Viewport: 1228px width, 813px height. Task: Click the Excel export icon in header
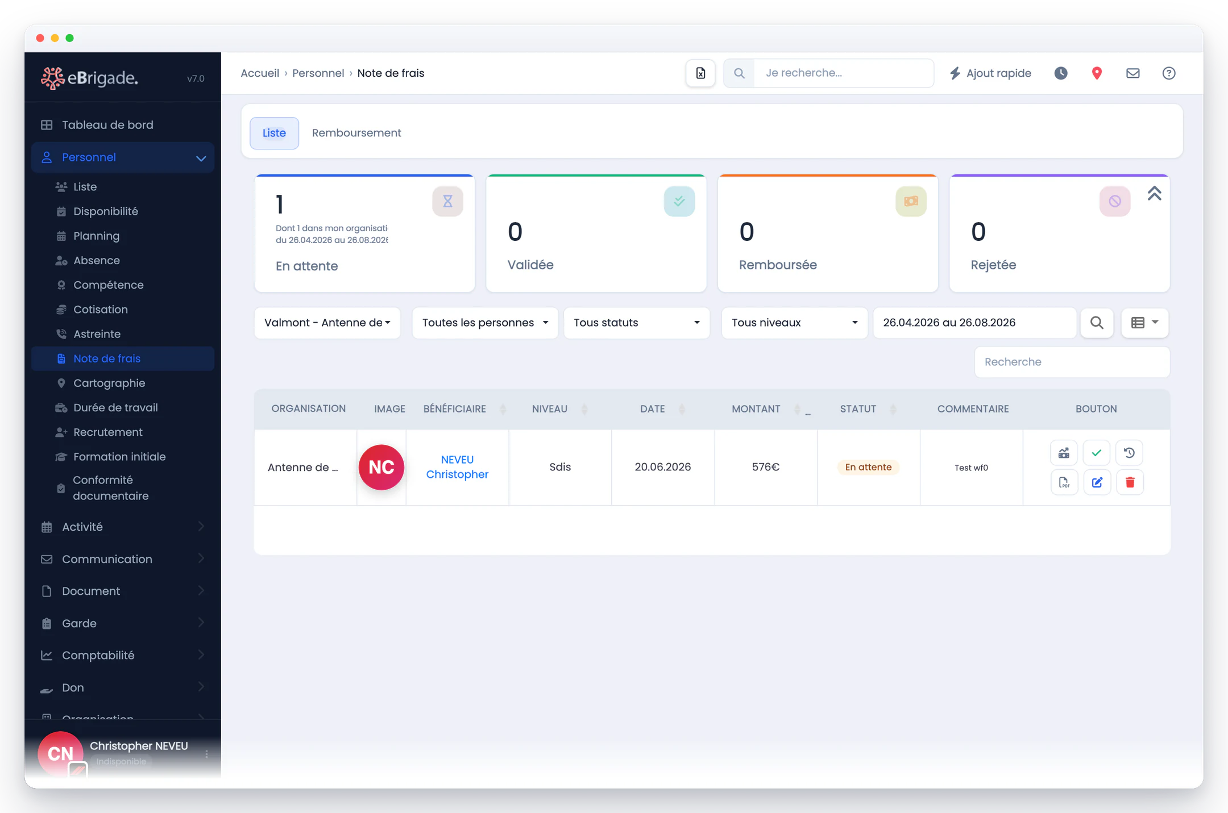point(700,73)
